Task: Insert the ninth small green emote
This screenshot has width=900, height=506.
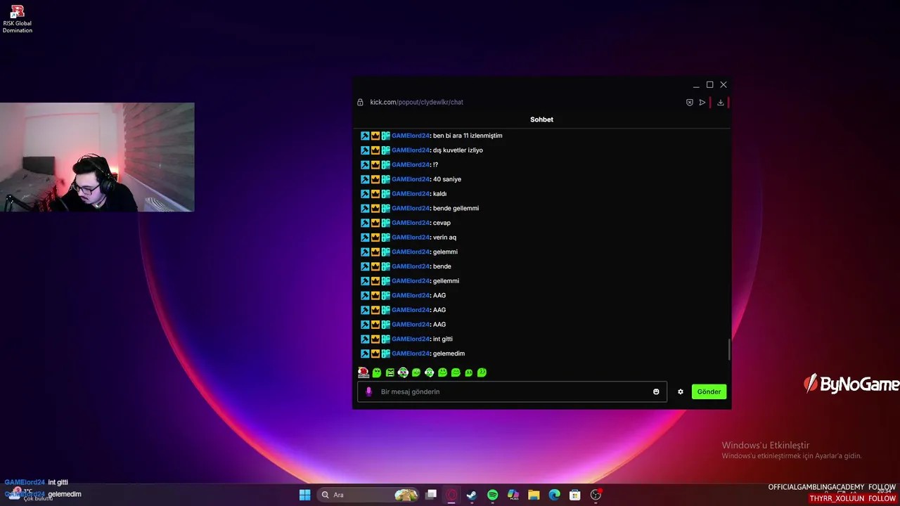Action: 469,373
